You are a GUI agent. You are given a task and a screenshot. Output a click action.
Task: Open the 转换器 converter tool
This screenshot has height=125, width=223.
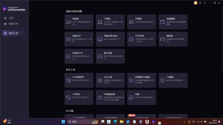point(79,22)
